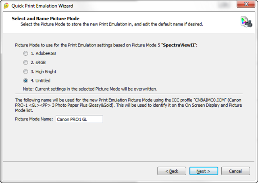Click the Select and Name Picture Mode heading
Screen dimensions: 258x183
(x=45, y=19)
